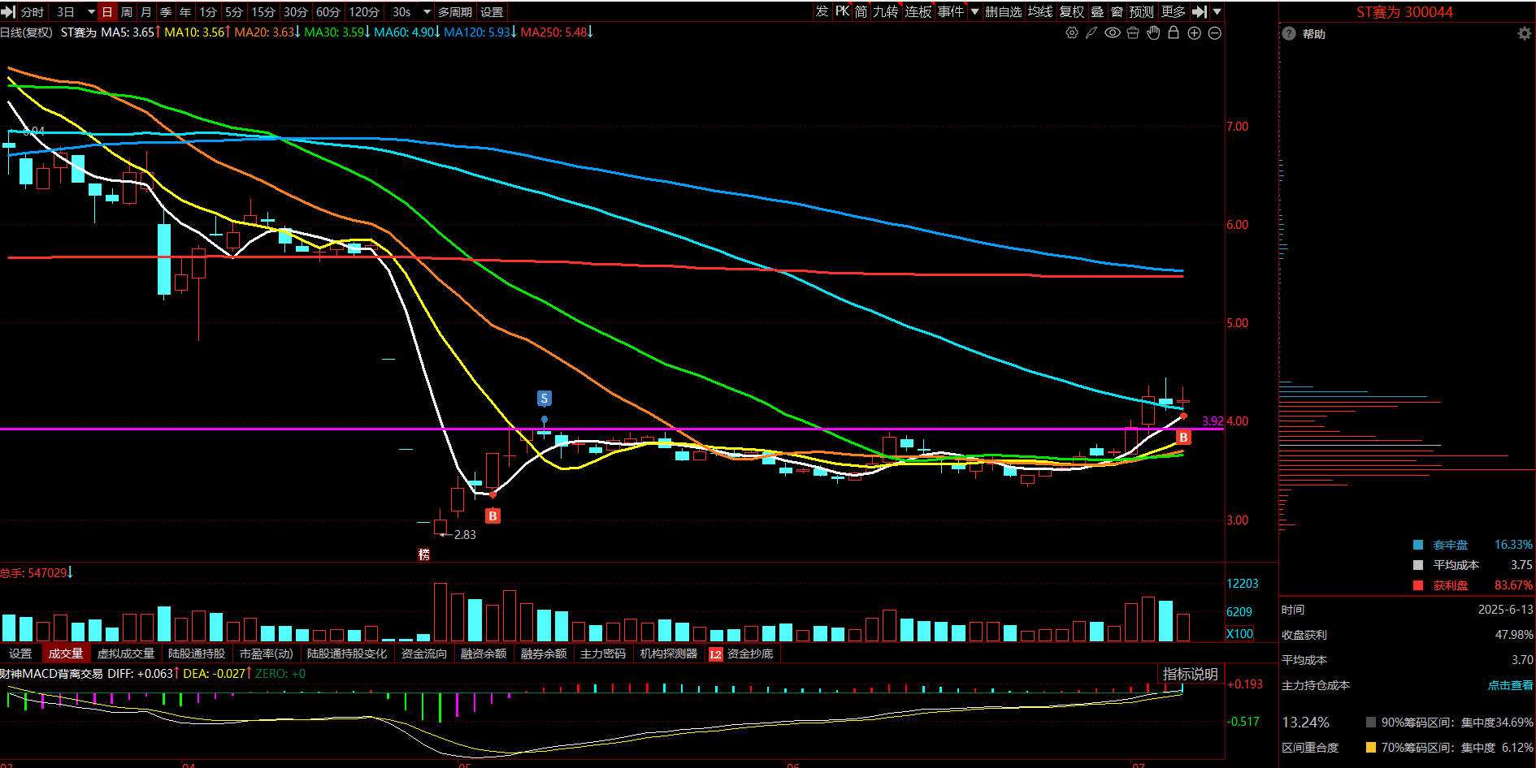Open the 事件 events dropdown
Image resolution: width=1536 pixels, height=768 pixels.
[x=957, y=11]
